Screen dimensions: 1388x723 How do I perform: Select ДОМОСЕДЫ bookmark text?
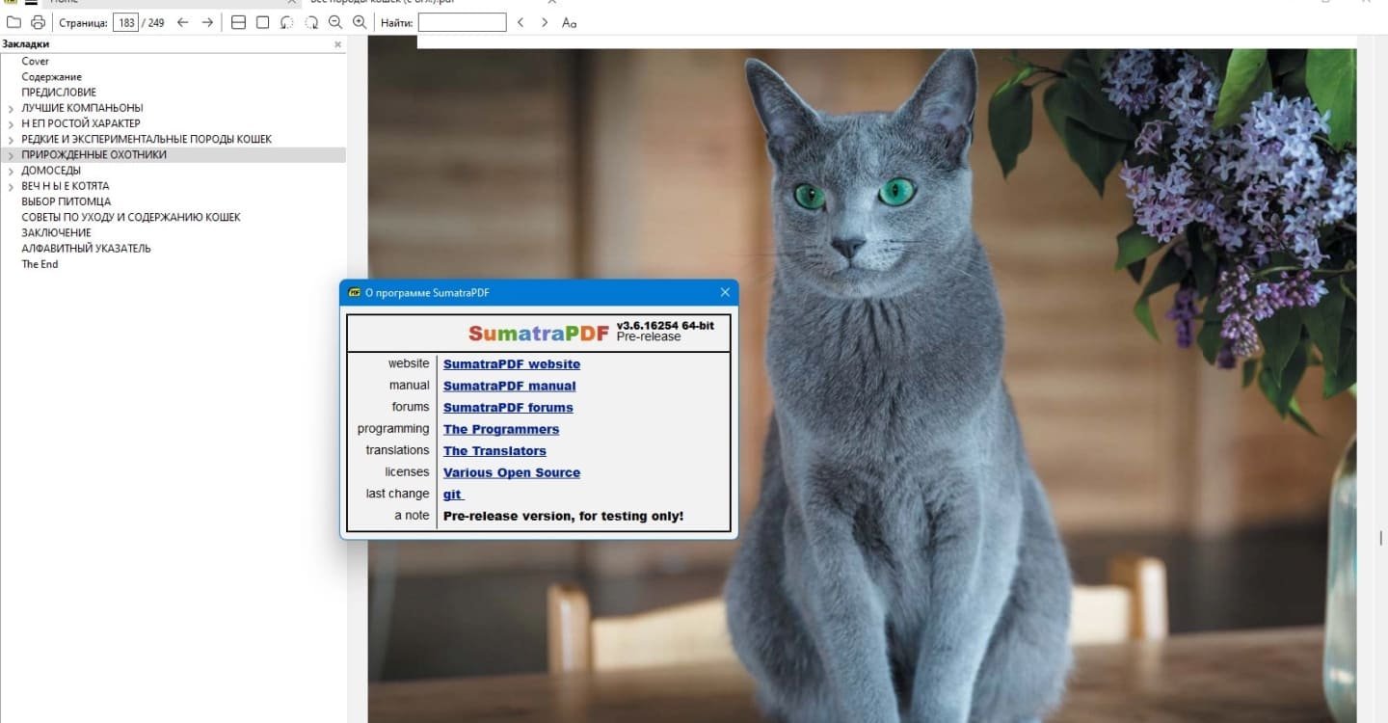(51, 171)
